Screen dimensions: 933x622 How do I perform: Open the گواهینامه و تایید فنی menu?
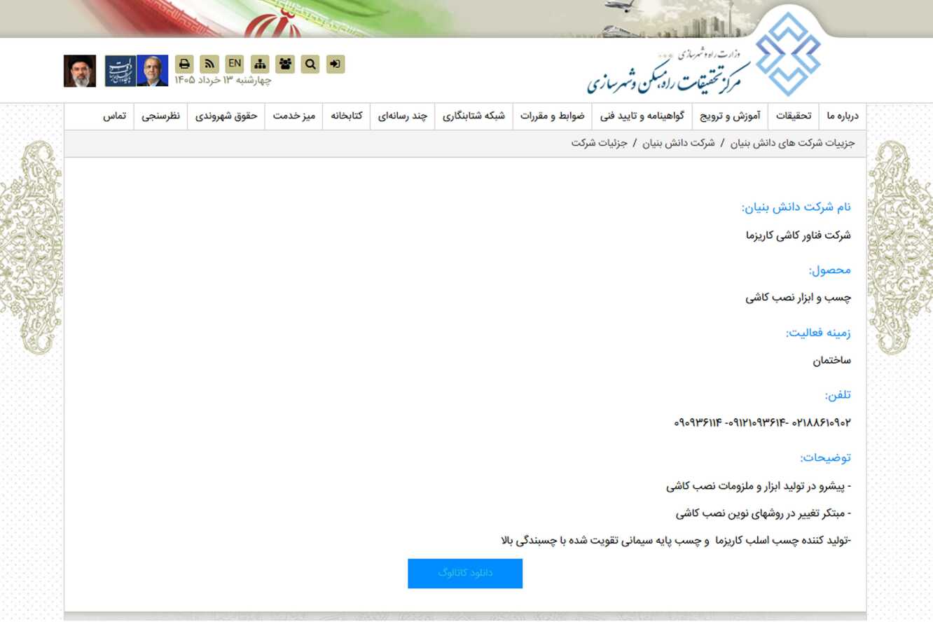pos(642,116)
